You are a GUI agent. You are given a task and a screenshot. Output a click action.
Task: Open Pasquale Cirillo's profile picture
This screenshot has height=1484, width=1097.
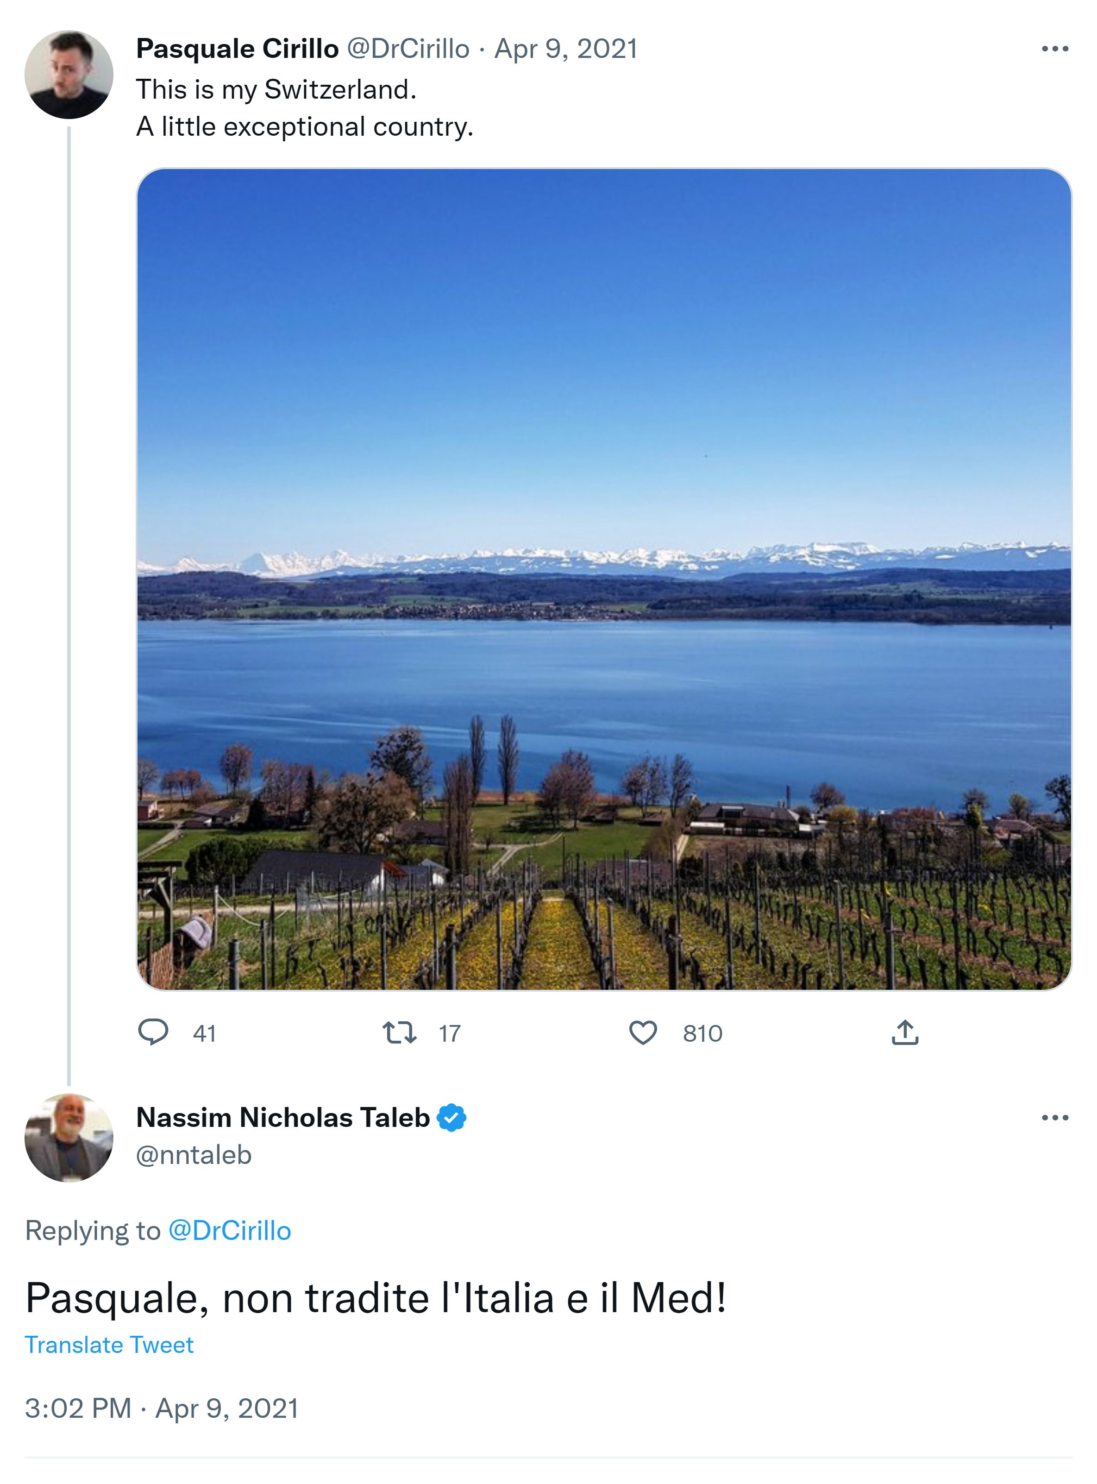click(x=69, y=75)
